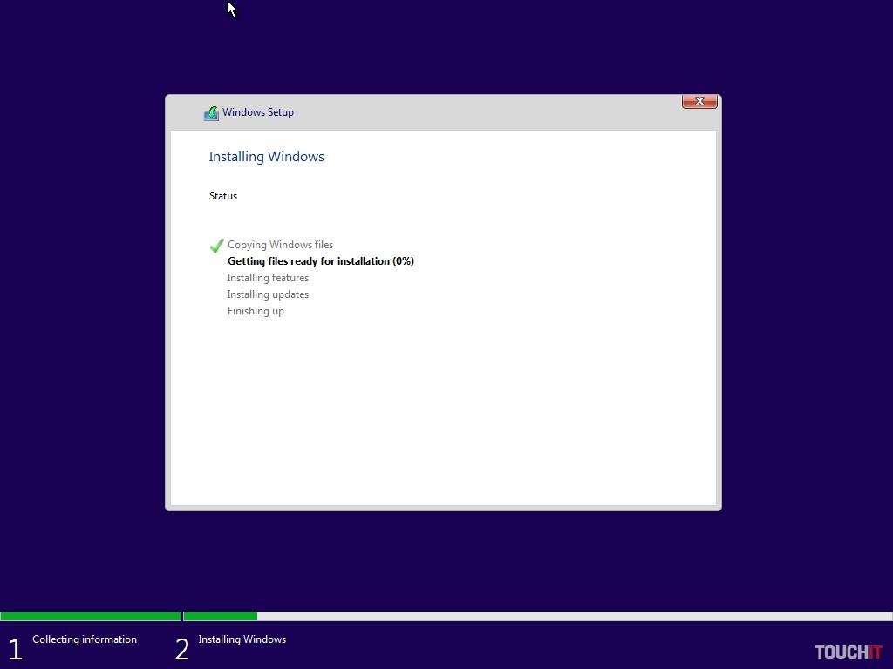Click the Finishing up step
The width and height of the screenshot is (893, 669).
[x=256, y=311]
